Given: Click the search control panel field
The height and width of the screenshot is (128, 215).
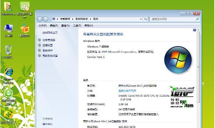Looking at the screenshot, I should click(x=173, y=19).
